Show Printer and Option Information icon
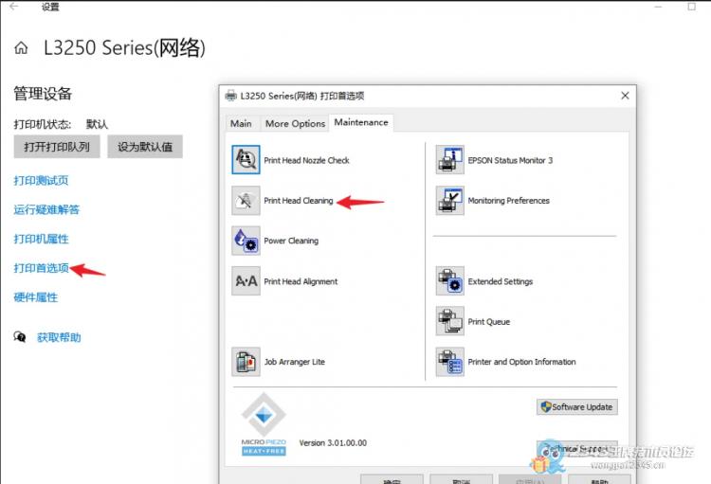 [x=449, y=362]
